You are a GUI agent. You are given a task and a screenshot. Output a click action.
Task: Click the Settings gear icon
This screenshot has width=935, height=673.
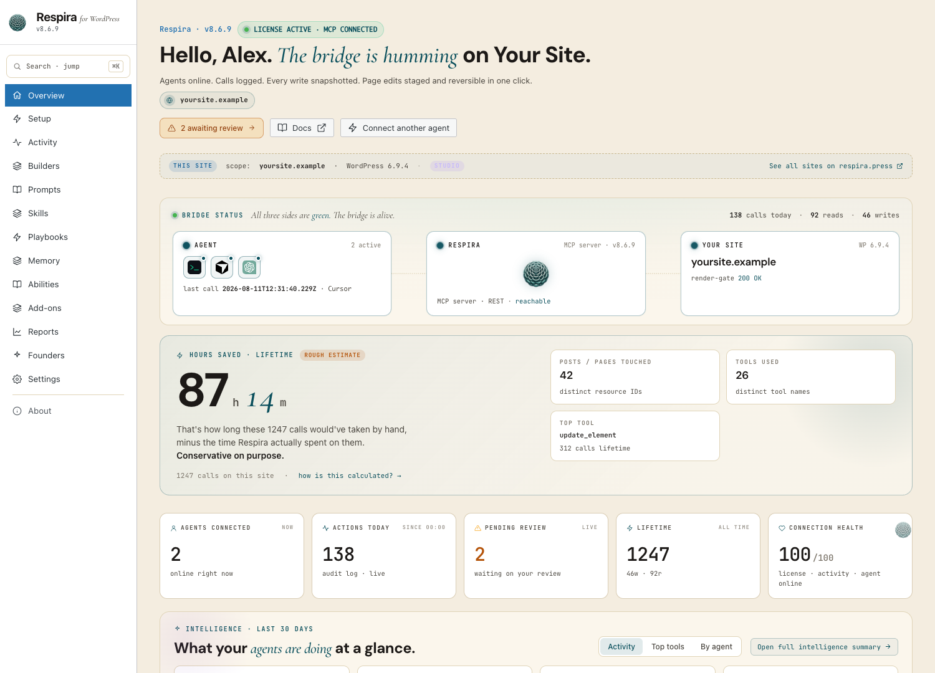(17, 379)
